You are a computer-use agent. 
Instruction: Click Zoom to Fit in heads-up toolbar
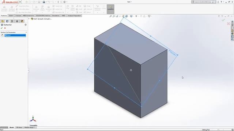[110, 16]
